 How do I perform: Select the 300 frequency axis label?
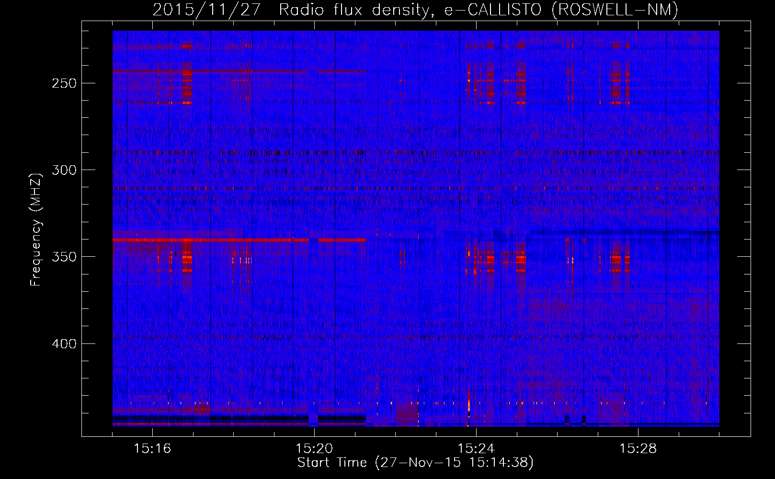[x=64, y=170]
